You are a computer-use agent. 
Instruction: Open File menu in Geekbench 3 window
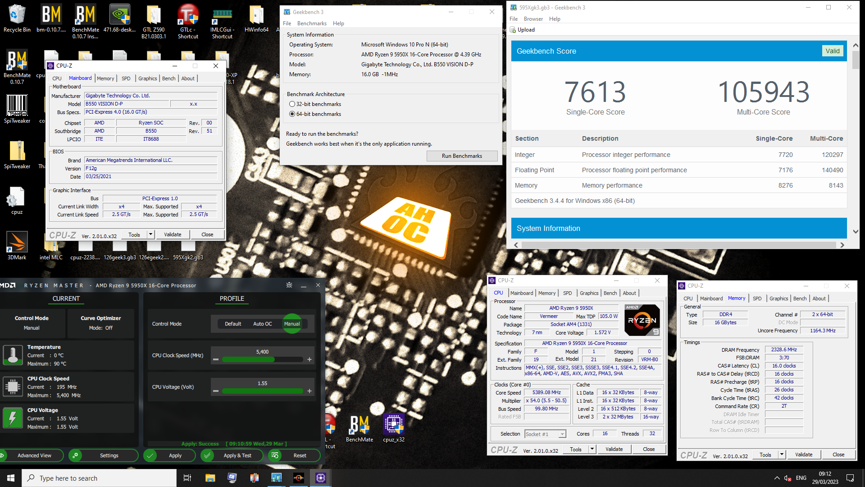pyautogui.click(x=287, y=23)
